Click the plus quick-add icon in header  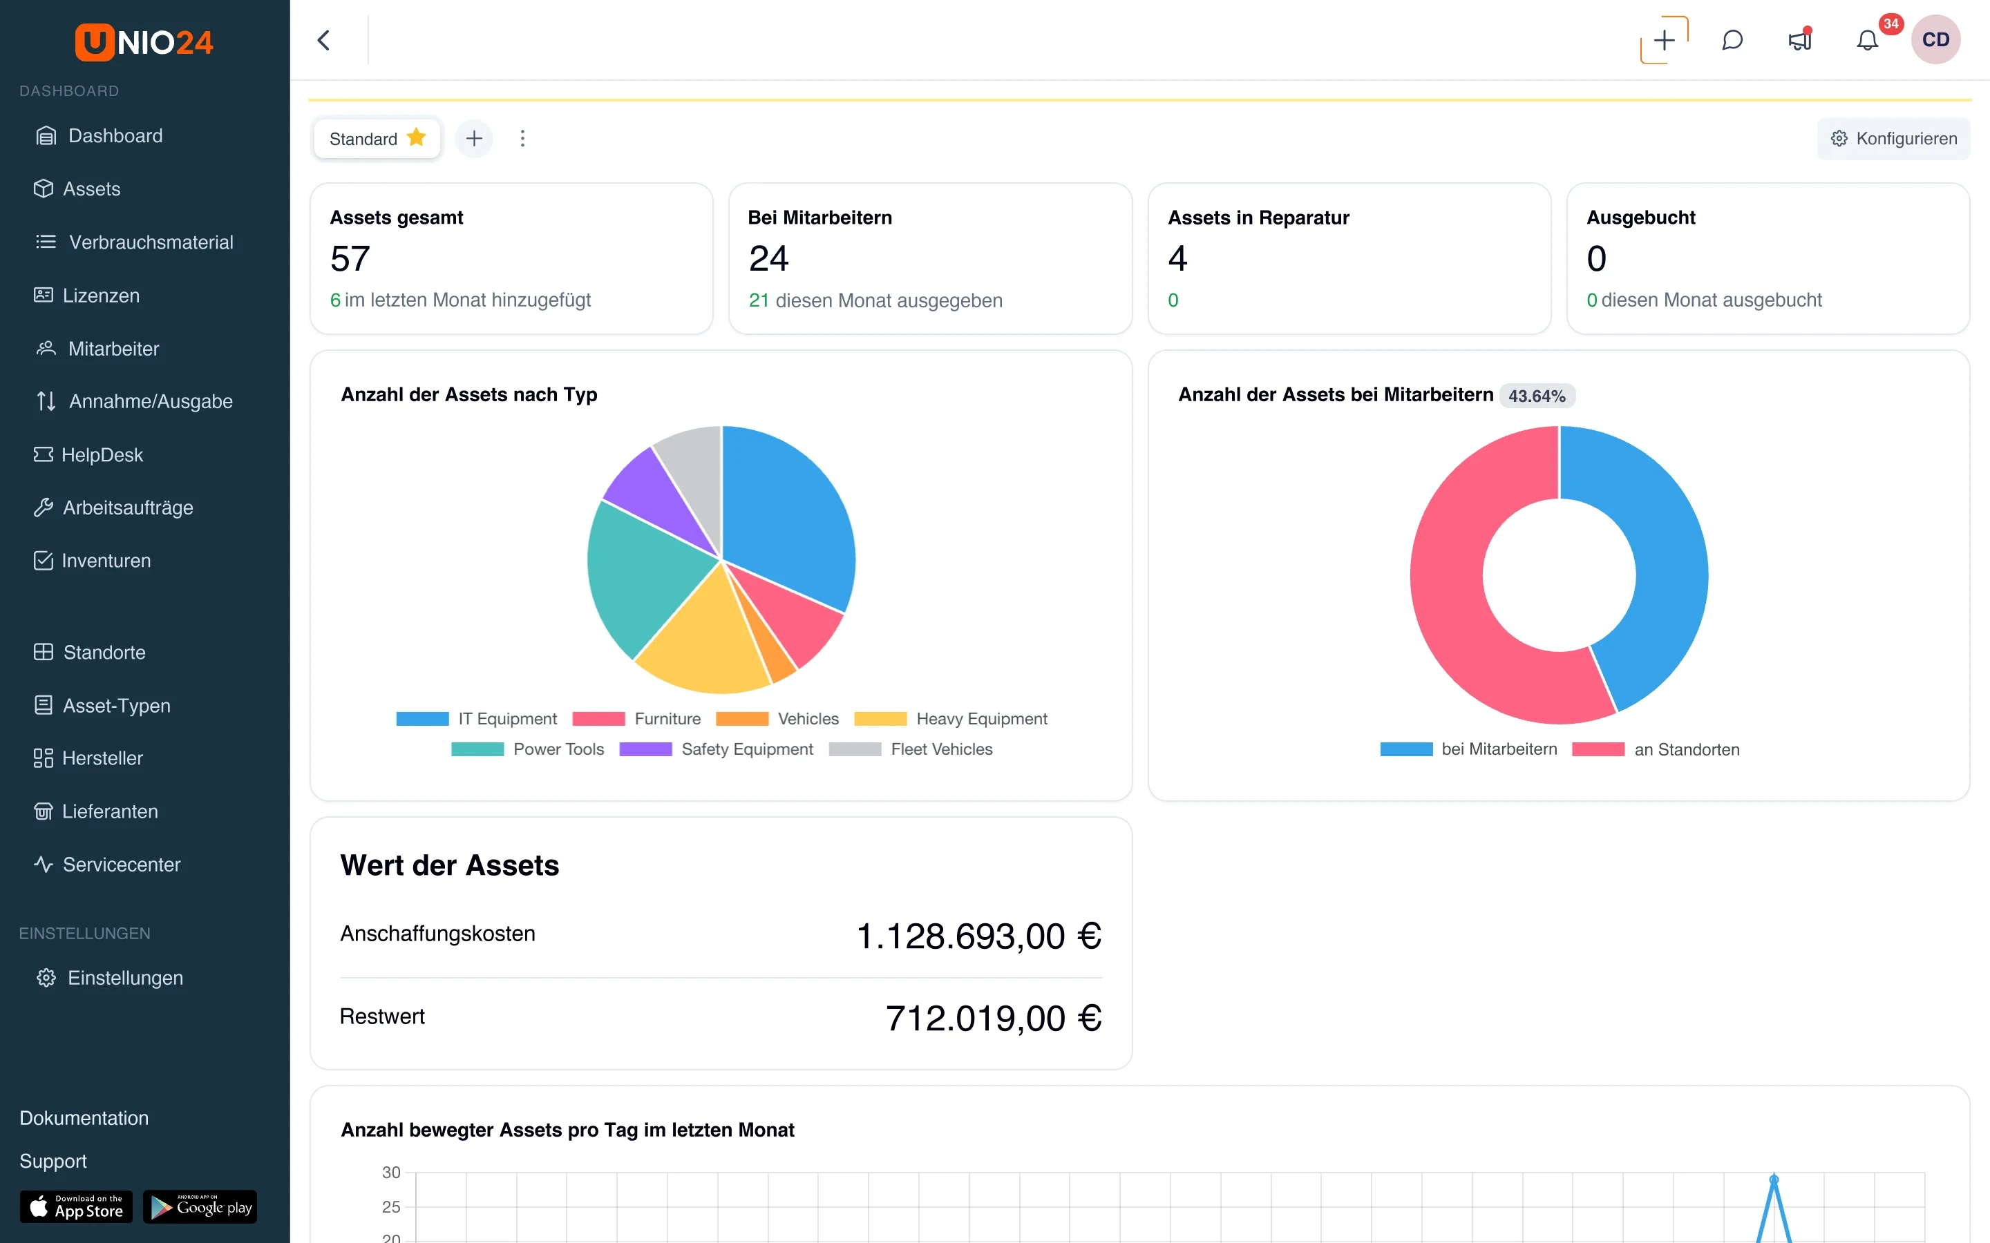pos(1664,39)
